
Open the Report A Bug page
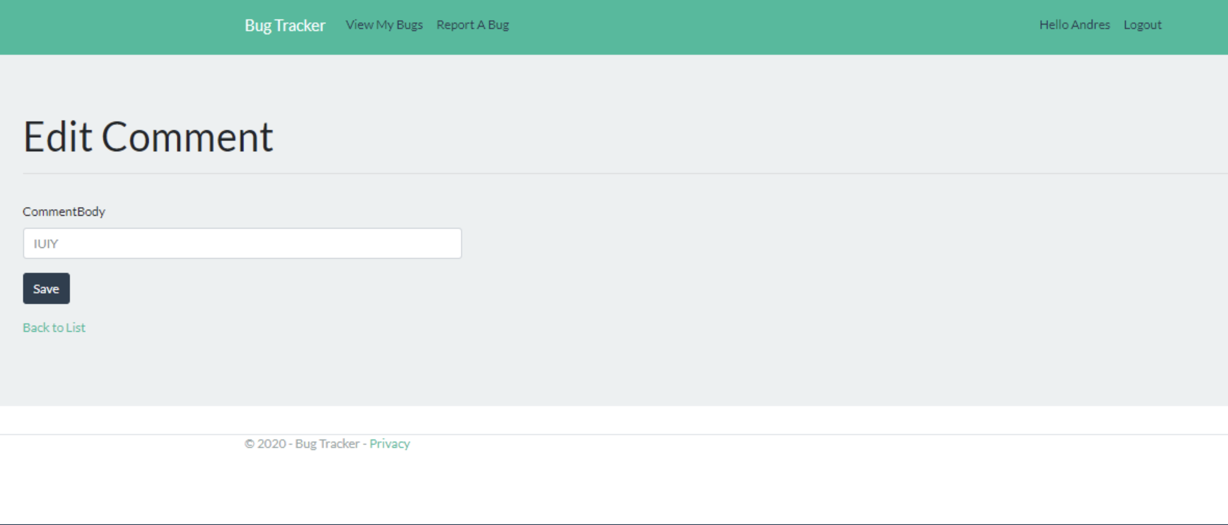point(472,25)
